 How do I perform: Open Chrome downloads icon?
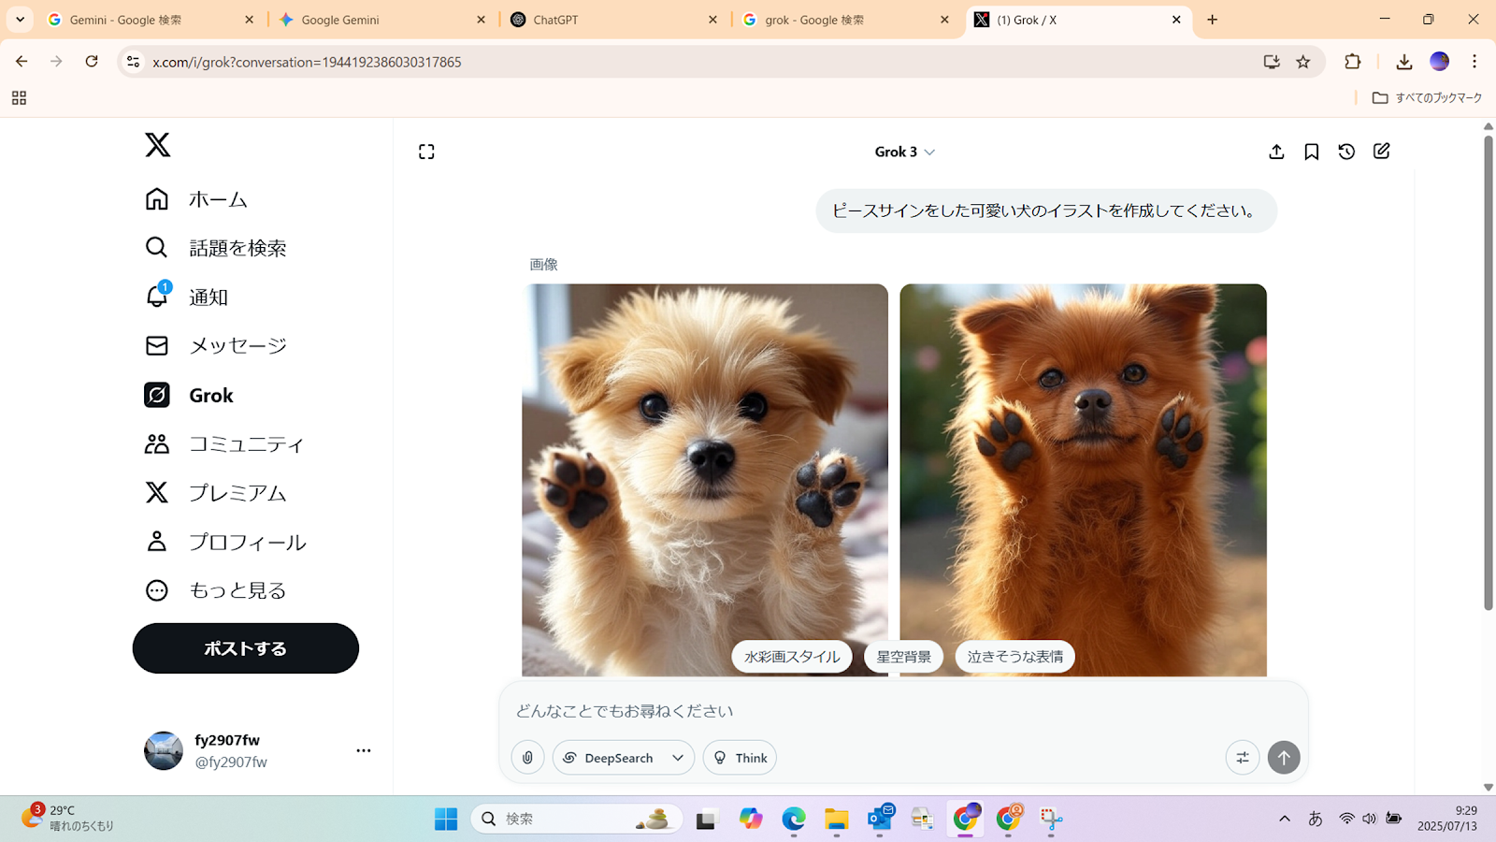1403,62
